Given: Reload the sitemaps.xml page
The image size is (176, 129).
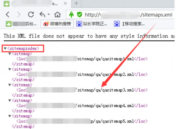Looking at the screenshot, I should [31, 14].
